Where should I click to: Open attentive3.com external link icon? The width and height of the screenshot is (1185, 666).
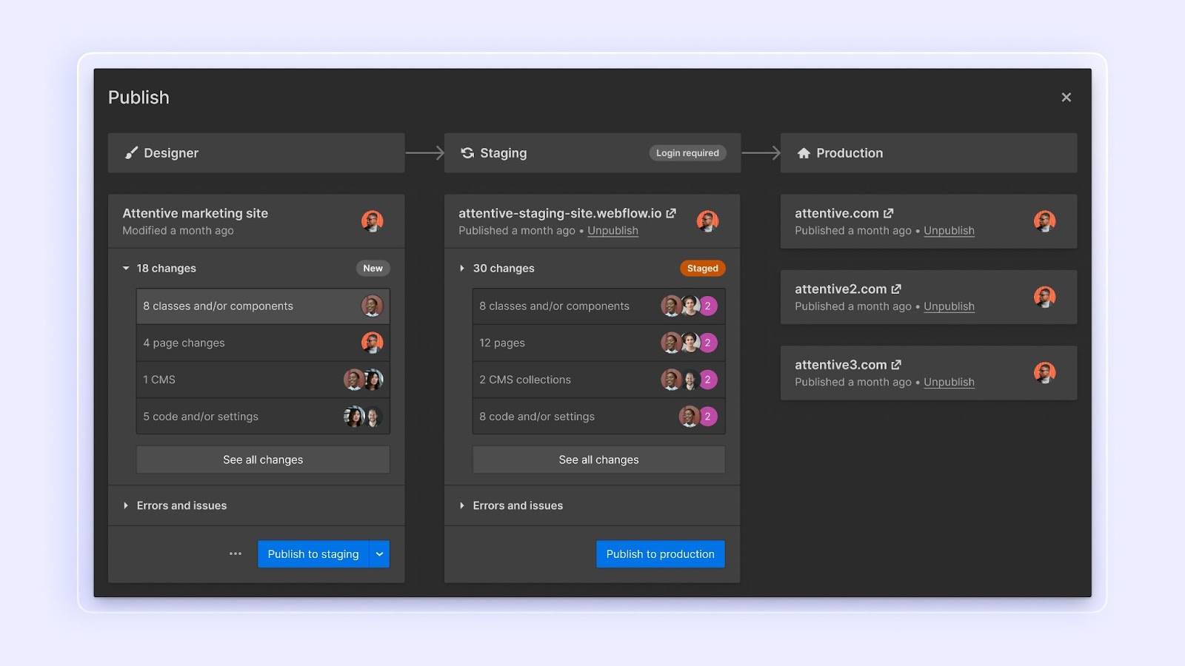[x=896, y=365]
